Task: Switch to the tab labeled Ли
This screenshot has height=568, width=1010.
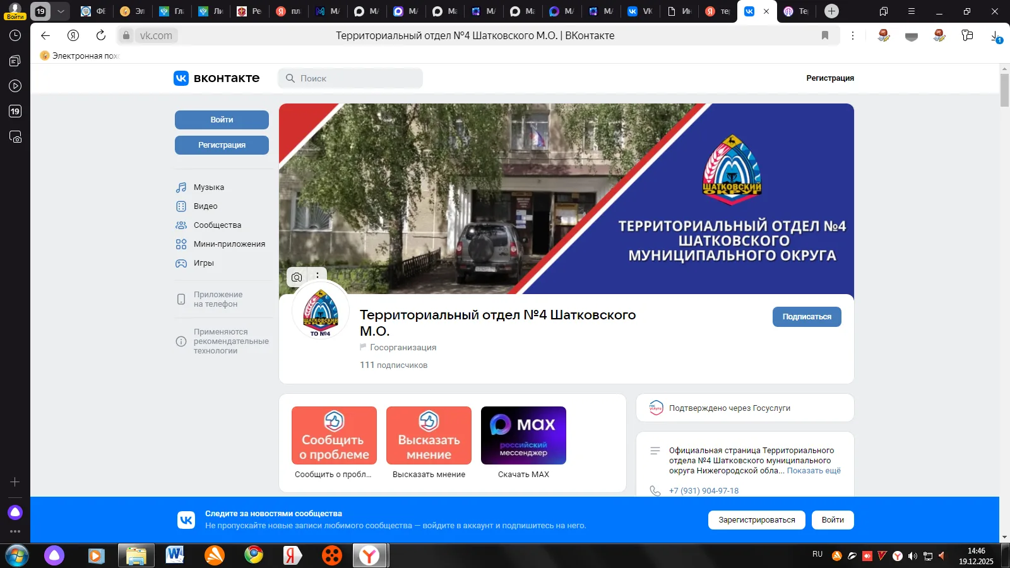Action: coord(211,11)
